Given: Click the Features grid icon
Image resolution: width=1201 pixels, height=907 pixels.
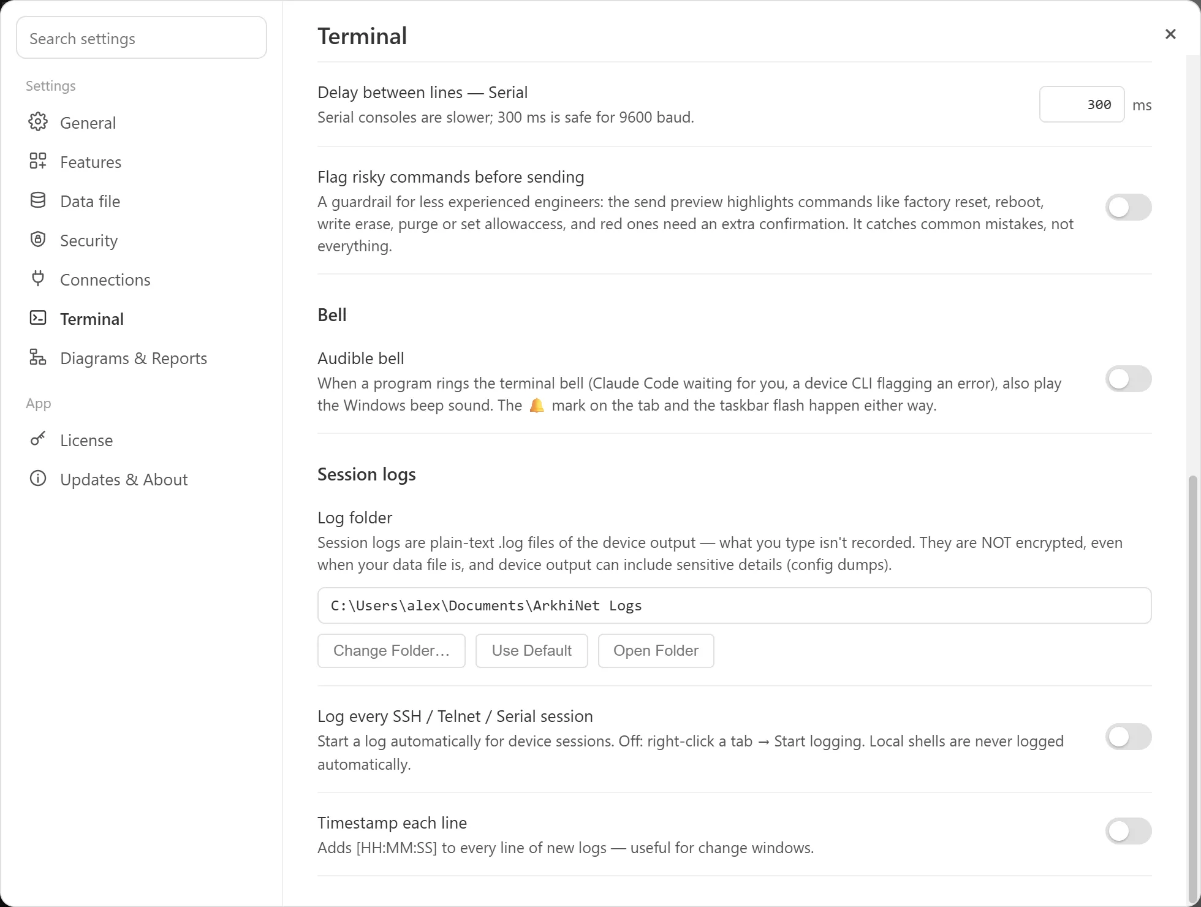Looking at the screenshot, I should pos(38,161).
